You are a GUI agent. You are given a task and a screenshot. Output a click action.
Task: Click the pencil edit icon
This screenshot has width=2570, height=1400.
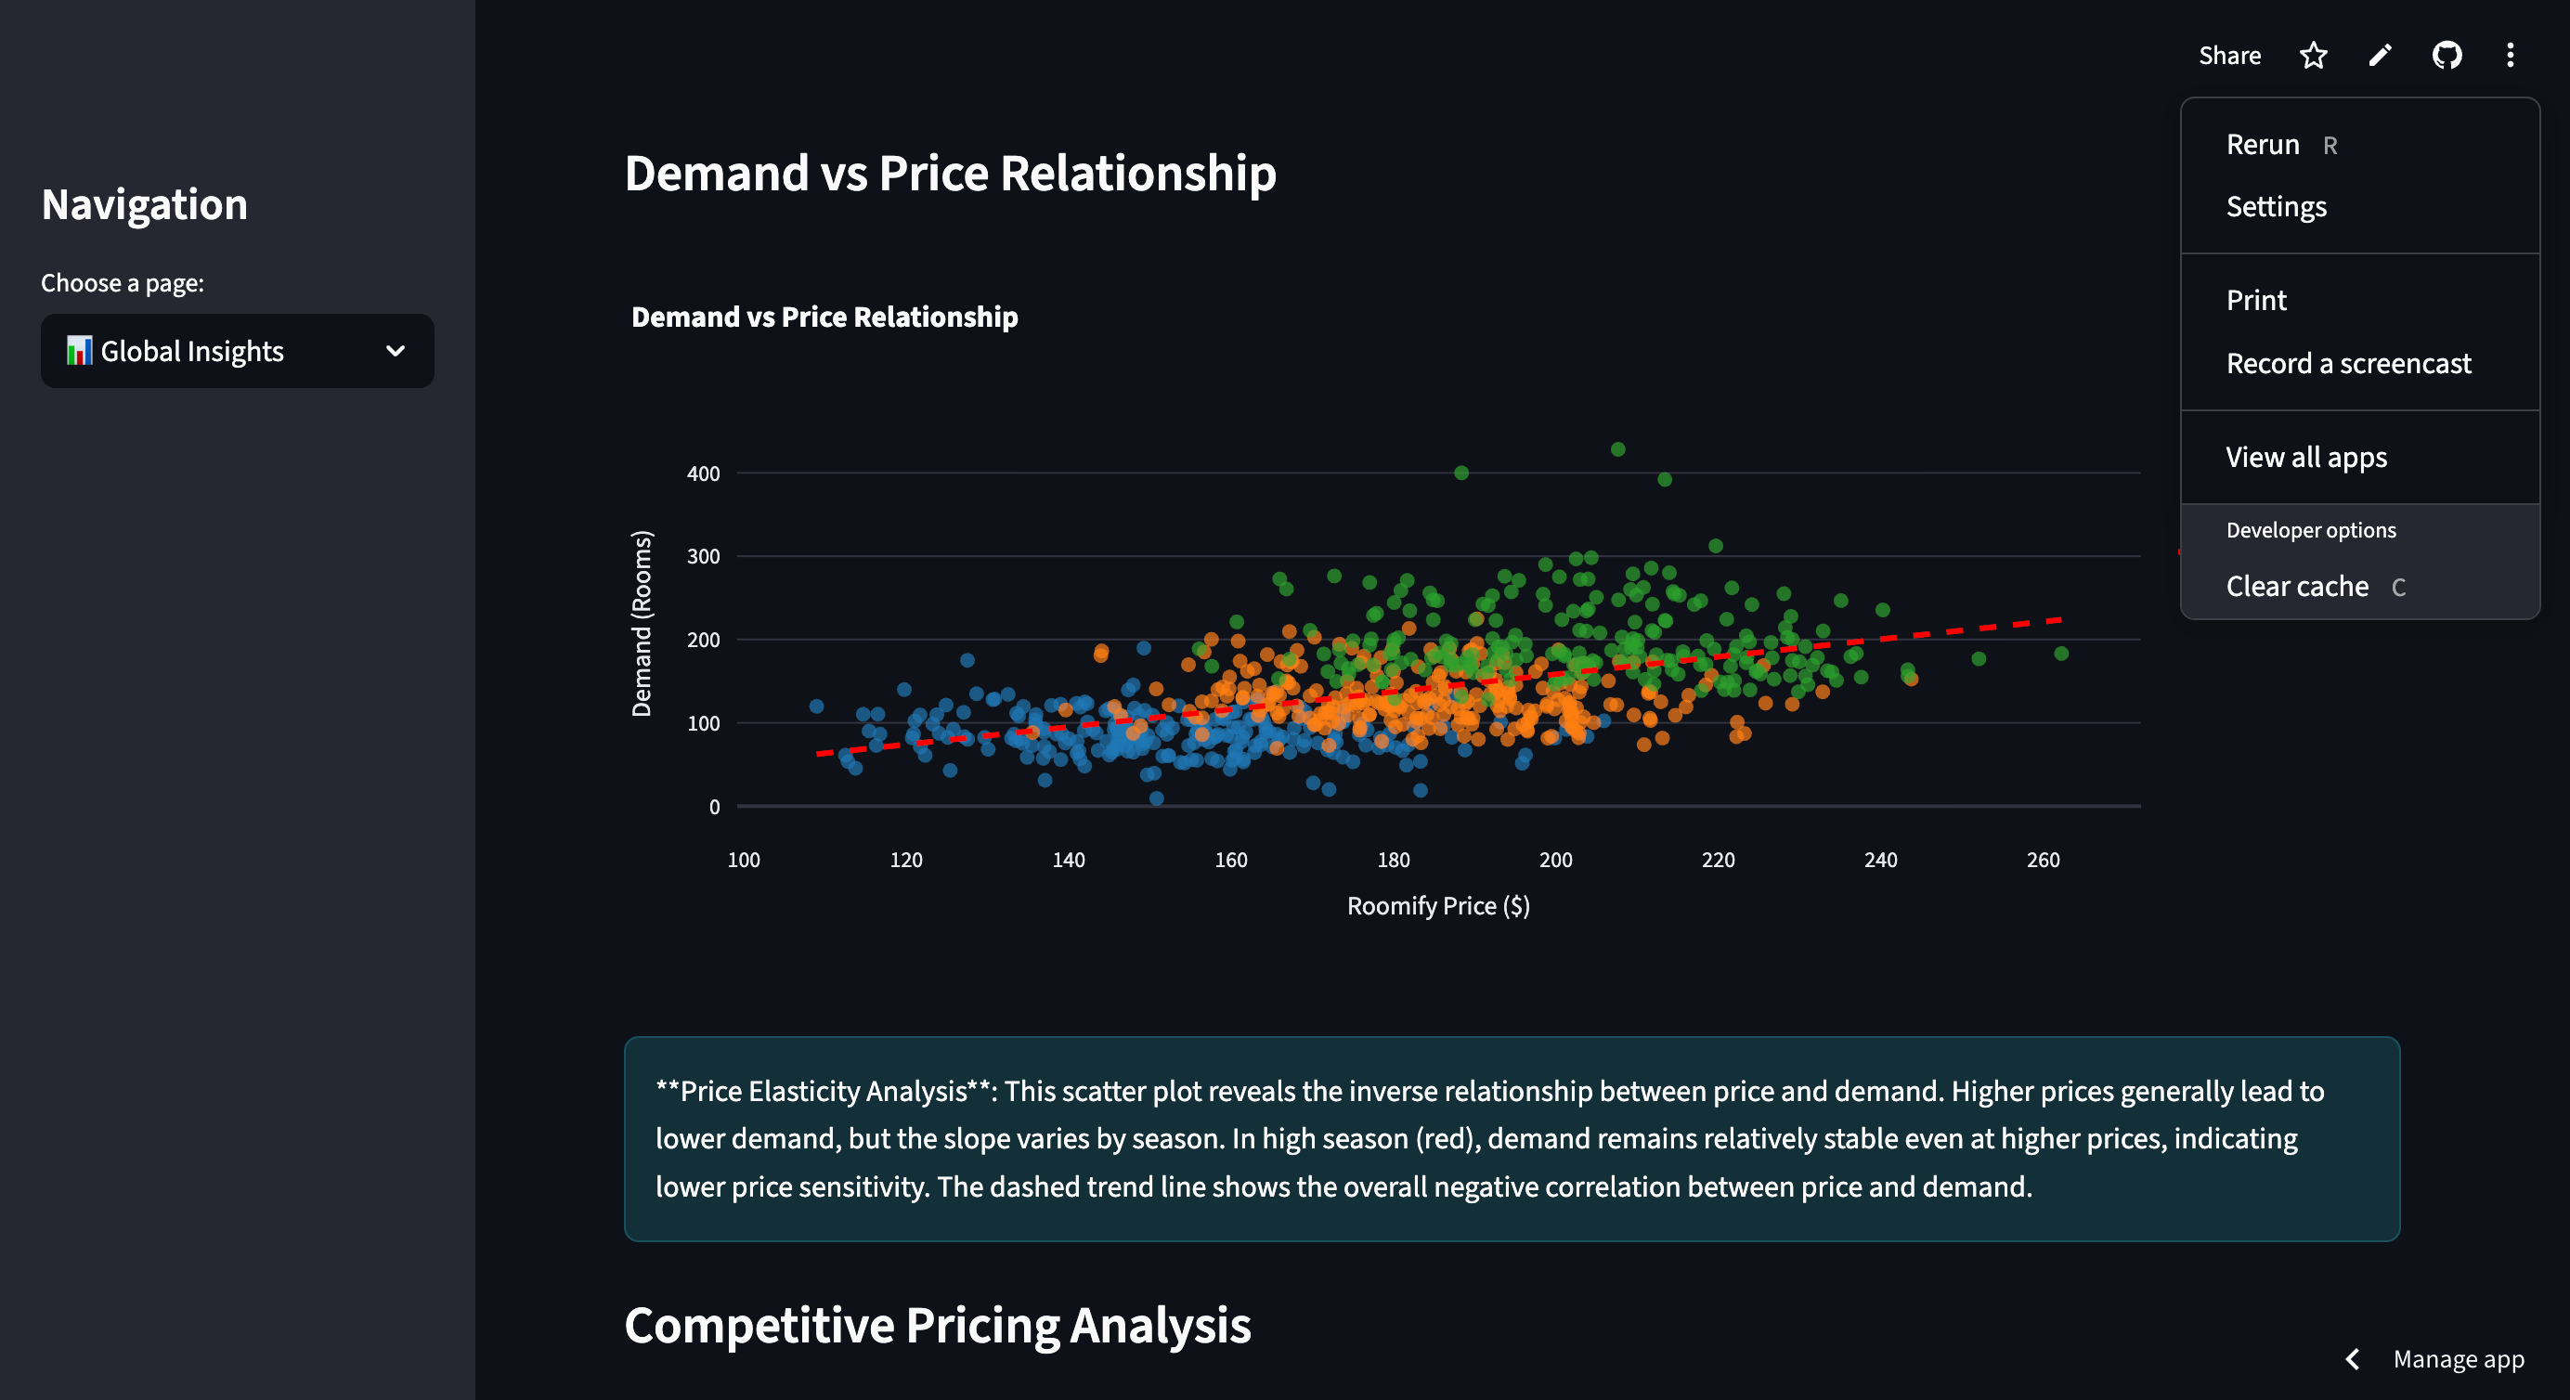point(2380,56)
